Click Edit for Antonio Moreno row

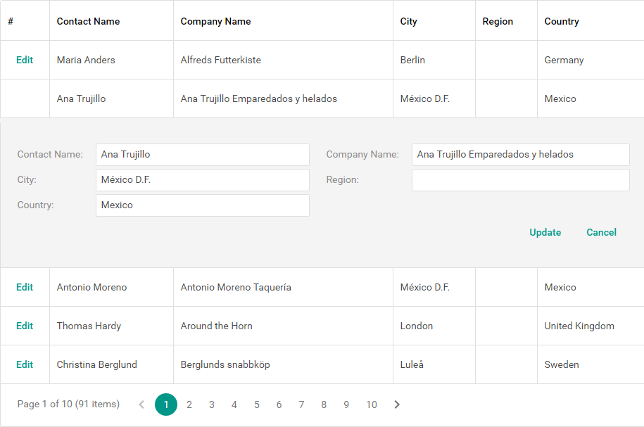25,287
